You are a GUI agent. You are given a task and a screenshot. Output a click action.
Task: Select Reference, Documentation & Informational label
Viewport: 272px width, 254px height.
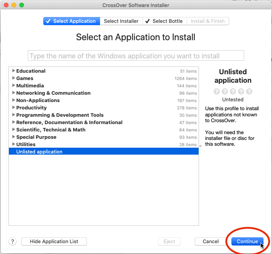(x=70, y=123)
